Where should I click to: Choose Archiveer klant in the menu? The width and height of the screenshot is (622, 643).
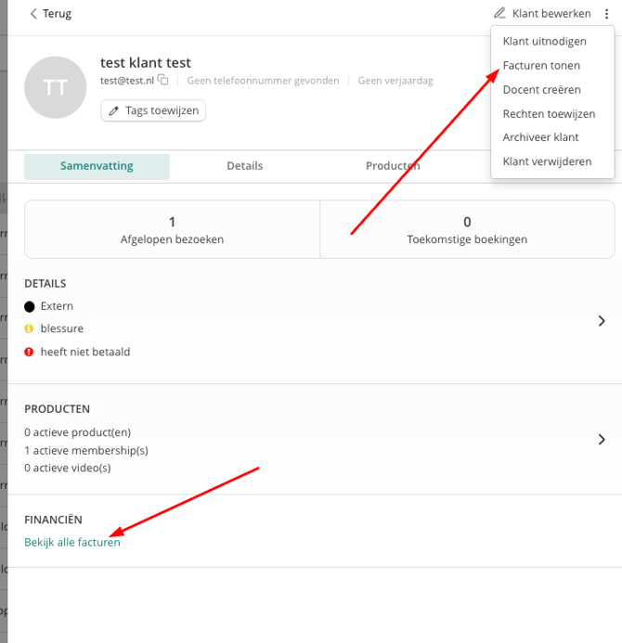tap(540, 137)
